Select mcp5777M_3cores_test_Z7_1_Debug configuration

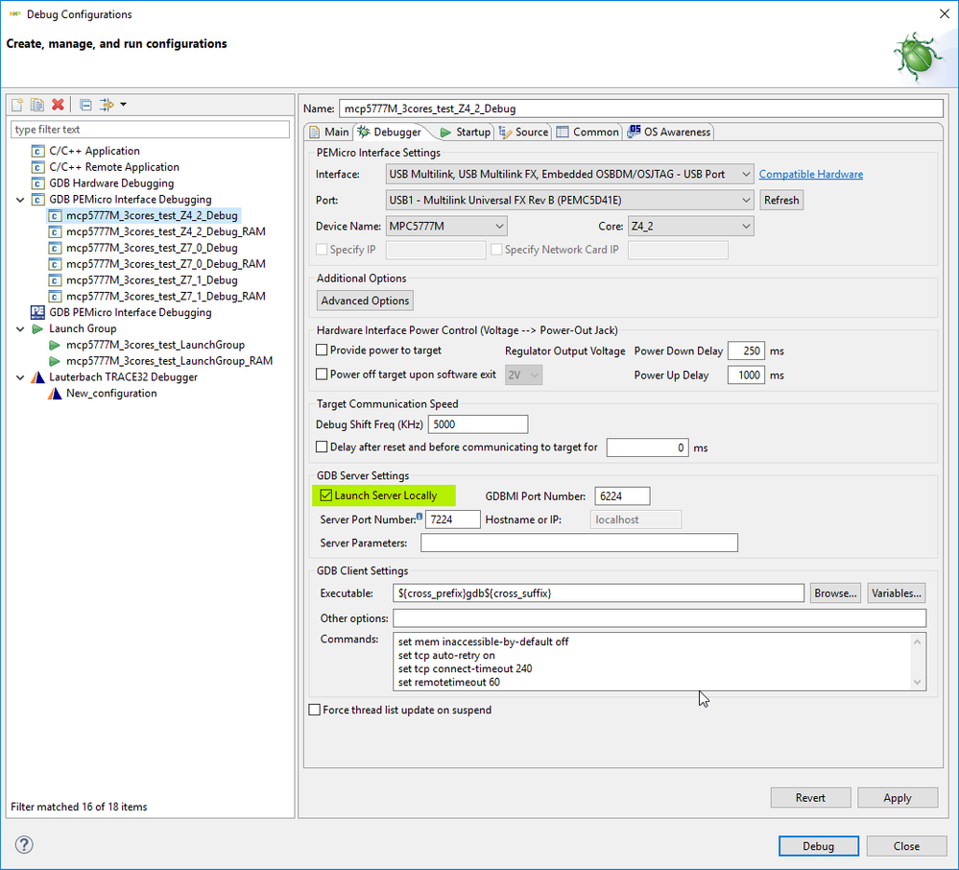click(x=152, y=280)
